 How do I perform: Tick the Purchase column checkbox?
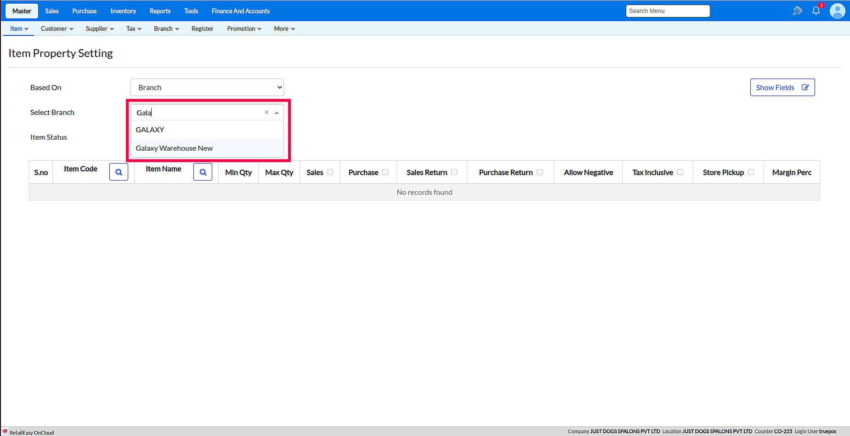click(x=385, y=172)
